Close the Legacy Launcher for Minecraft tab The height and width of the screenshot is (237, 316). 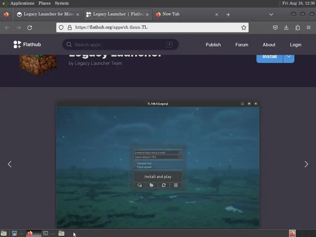point(78,15)
